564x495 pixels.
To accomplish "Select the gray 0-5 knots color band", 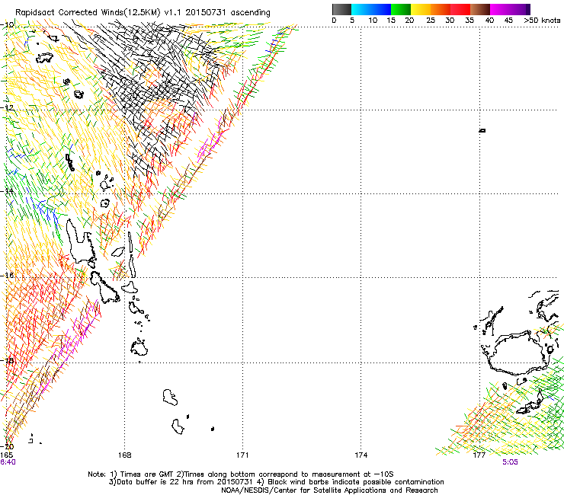I will point(341,9).
